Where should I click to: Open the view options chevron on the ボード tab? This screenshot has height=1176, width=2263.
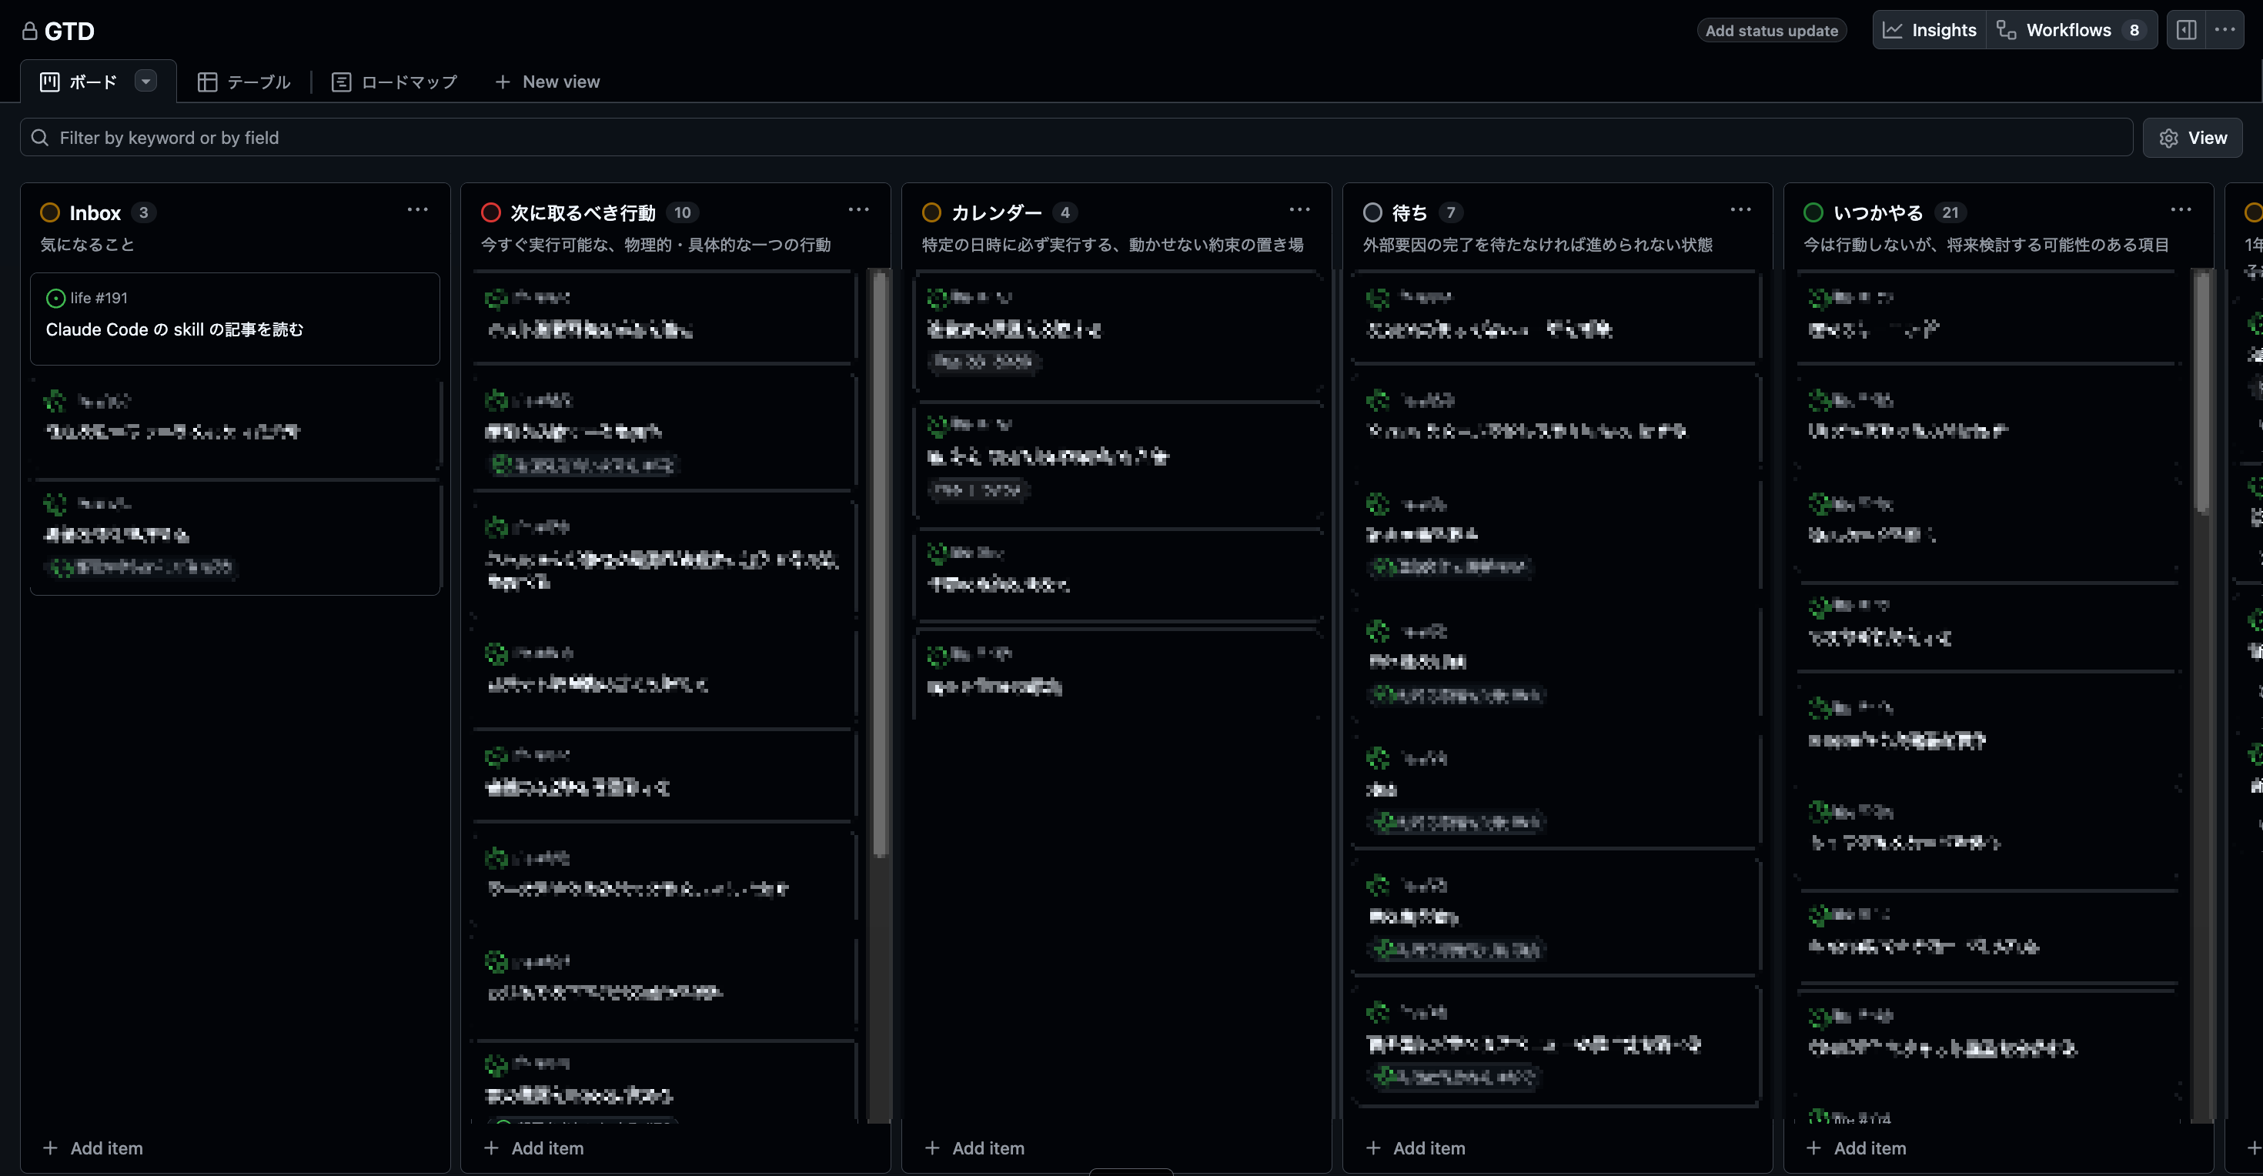point(145,81)
